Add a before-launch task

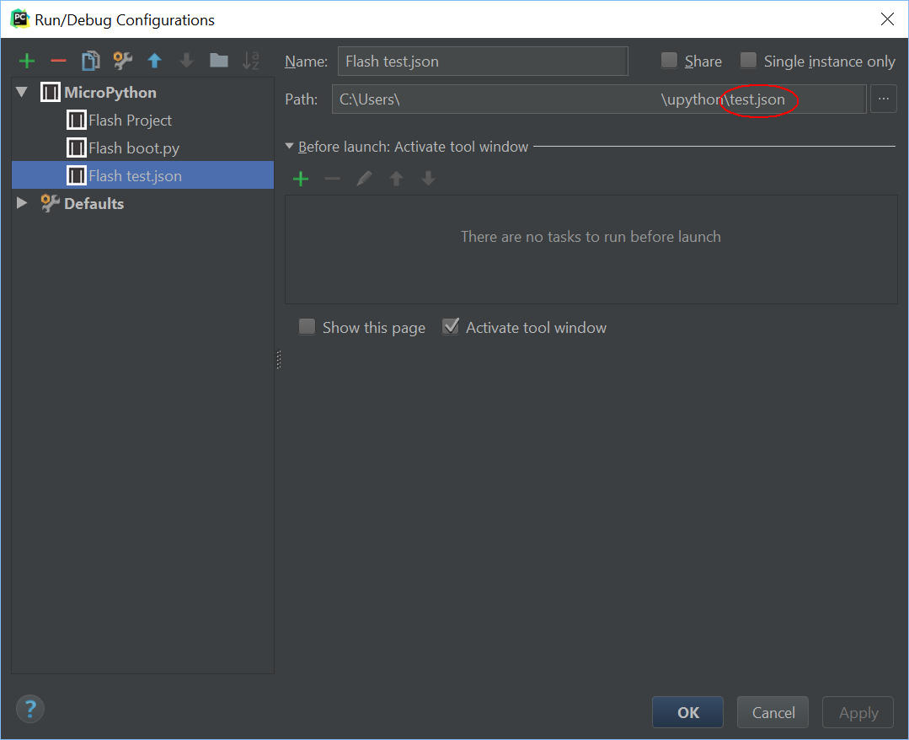301,179
